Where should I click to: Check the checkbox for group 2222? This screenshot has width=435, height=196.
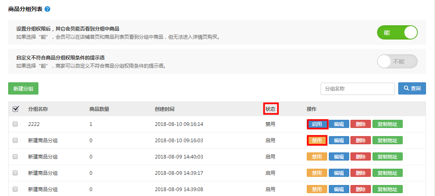[15, 124]
